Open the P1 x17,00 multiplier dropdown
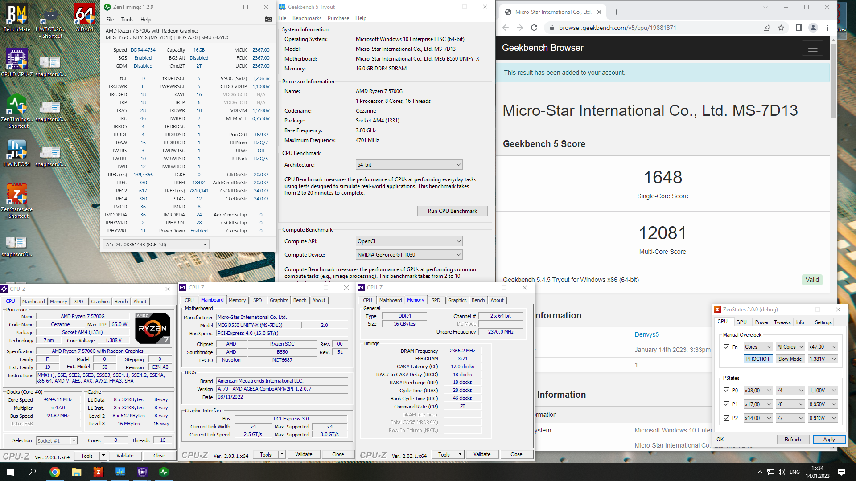Image resolution: width=856 pixels, height=481 pixels. coord(758,404)
